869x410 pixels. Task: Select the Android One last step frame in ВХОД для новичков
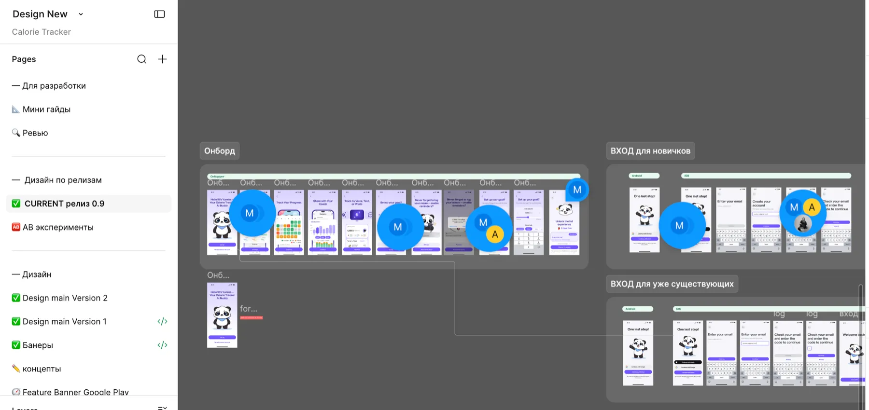[x=645, y=220]
